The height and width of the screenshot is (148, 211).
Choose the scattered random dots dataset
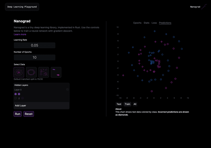click(44, 72)
